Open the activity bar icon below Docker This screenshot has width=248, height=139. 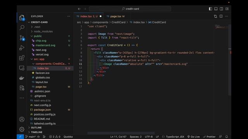point(22,88)
